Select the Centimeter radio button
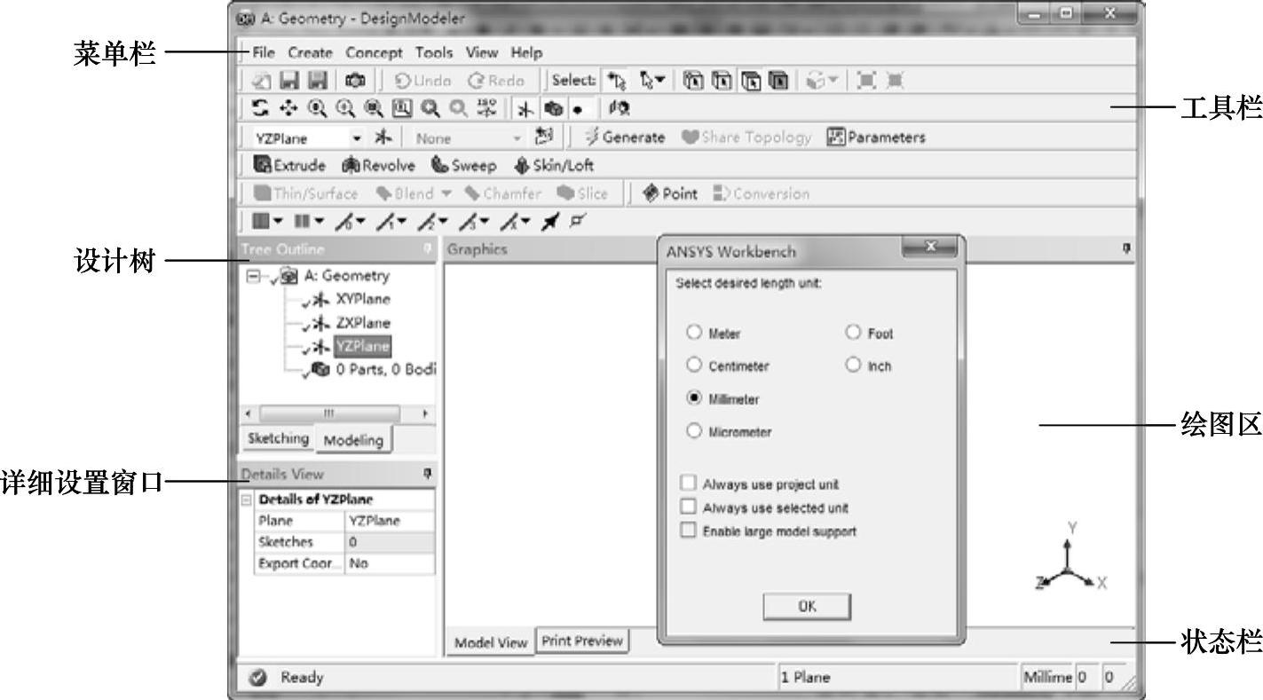 tap(694, 365)
